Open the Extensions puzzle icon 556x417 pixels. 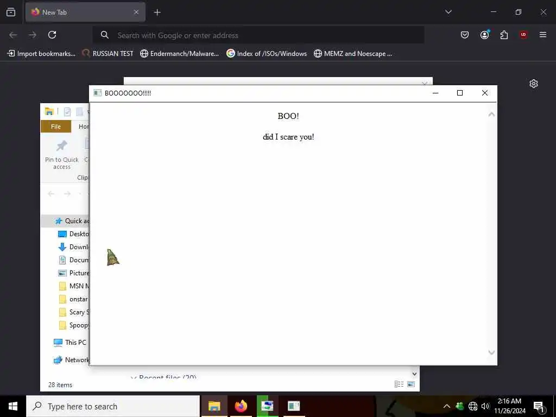click(x=504, y=35)
